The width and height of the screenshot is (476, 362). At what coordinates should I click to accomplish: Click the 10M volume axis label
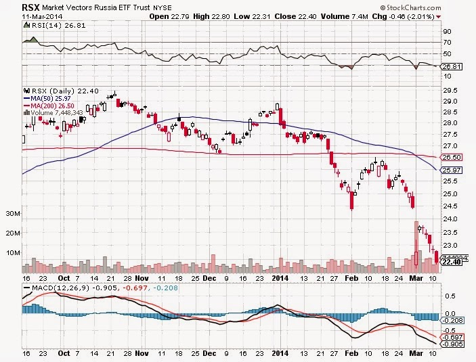13,253
